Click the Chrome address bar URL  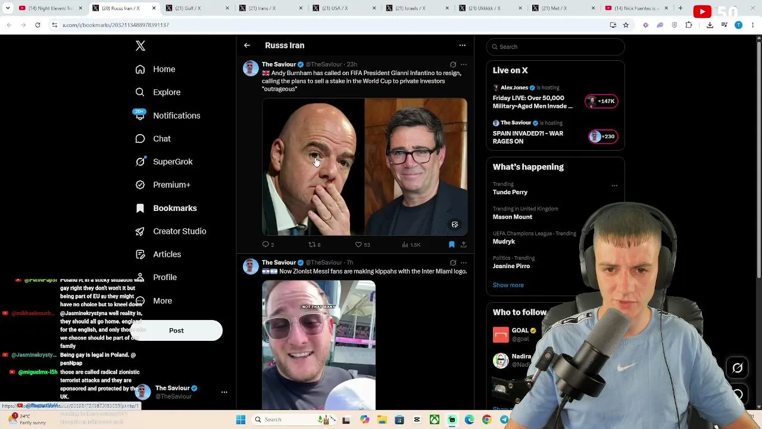point(116,25)
